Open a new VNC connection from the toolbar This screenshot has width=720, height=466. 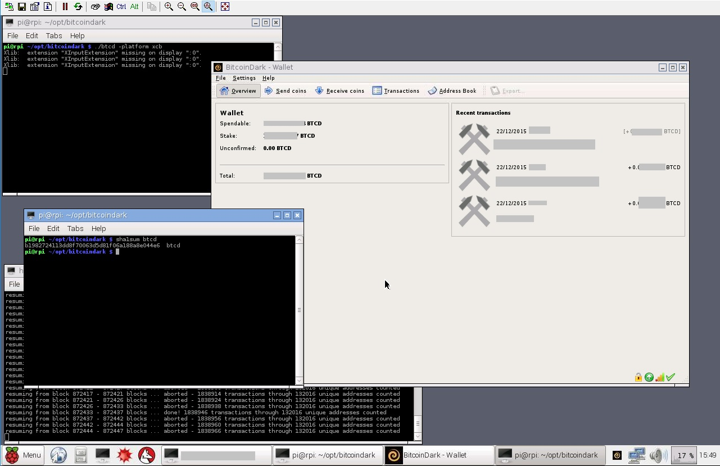pyautogui.click(x=9, y=7)
